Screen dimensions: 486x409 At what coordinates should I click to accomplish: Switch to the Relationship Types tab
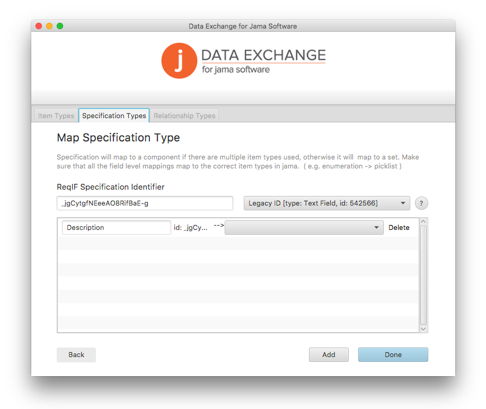click(184, 115)
